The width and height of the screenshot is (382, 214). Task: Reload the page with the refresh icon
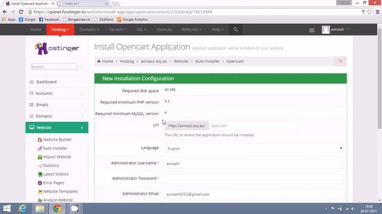click(x=21, y=12)
